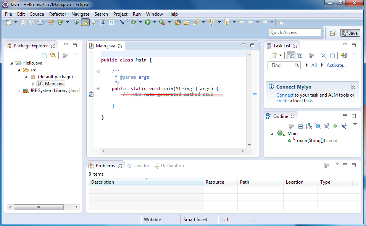This screenshot has width=366, height=226.
Task: Open the Refactor menu
Action: 58,14
